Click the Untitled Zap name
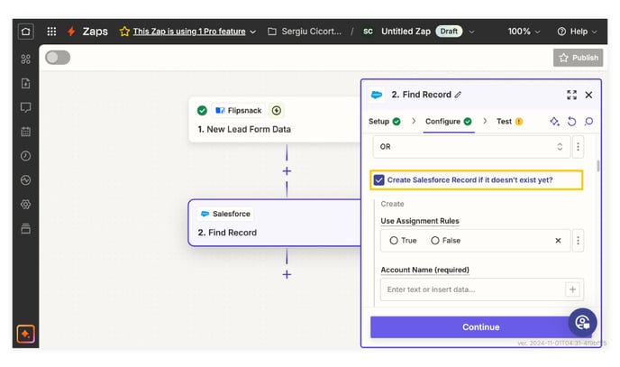 click(x=406, y=32)
